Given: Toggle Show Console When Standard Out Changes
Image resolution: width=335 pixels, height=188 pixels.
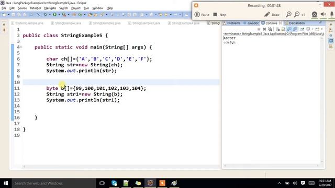Looking at the screenshot, I should tap(289, 29).
